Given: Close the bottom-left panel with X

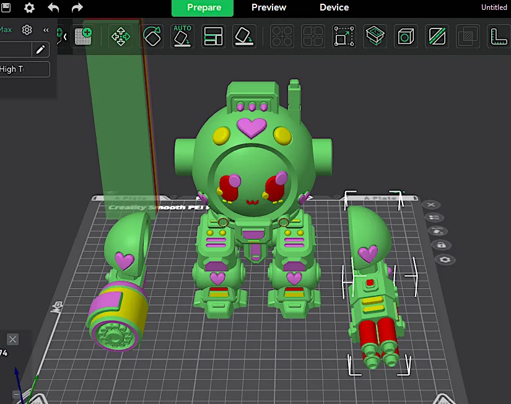Looking at the screenshot, I should click(13, 339).
